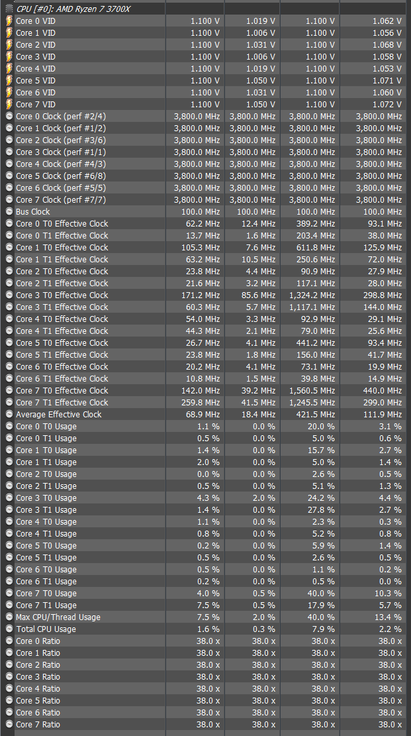Click the clock icon for Core 0 Clock (perf #2/4)

point(9,116)
